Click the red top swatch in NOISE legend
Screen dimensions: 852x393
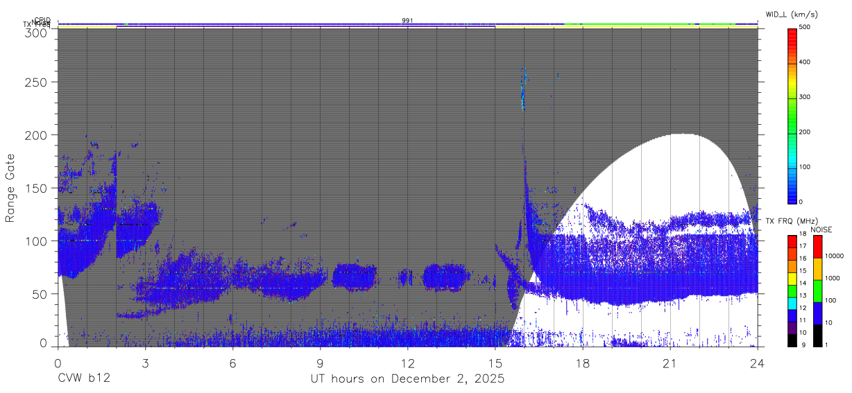[x=817, y=247]
